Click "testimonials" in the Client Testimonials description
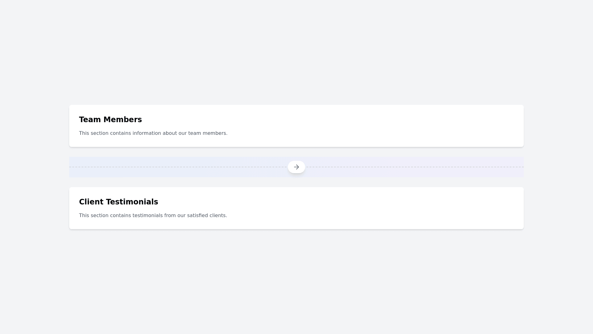The height and width of the screenshot is (334, 593). (x=147, y=216)
